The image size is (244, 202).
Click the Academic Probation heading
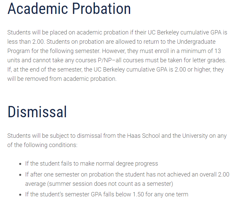tap(69, 9)
